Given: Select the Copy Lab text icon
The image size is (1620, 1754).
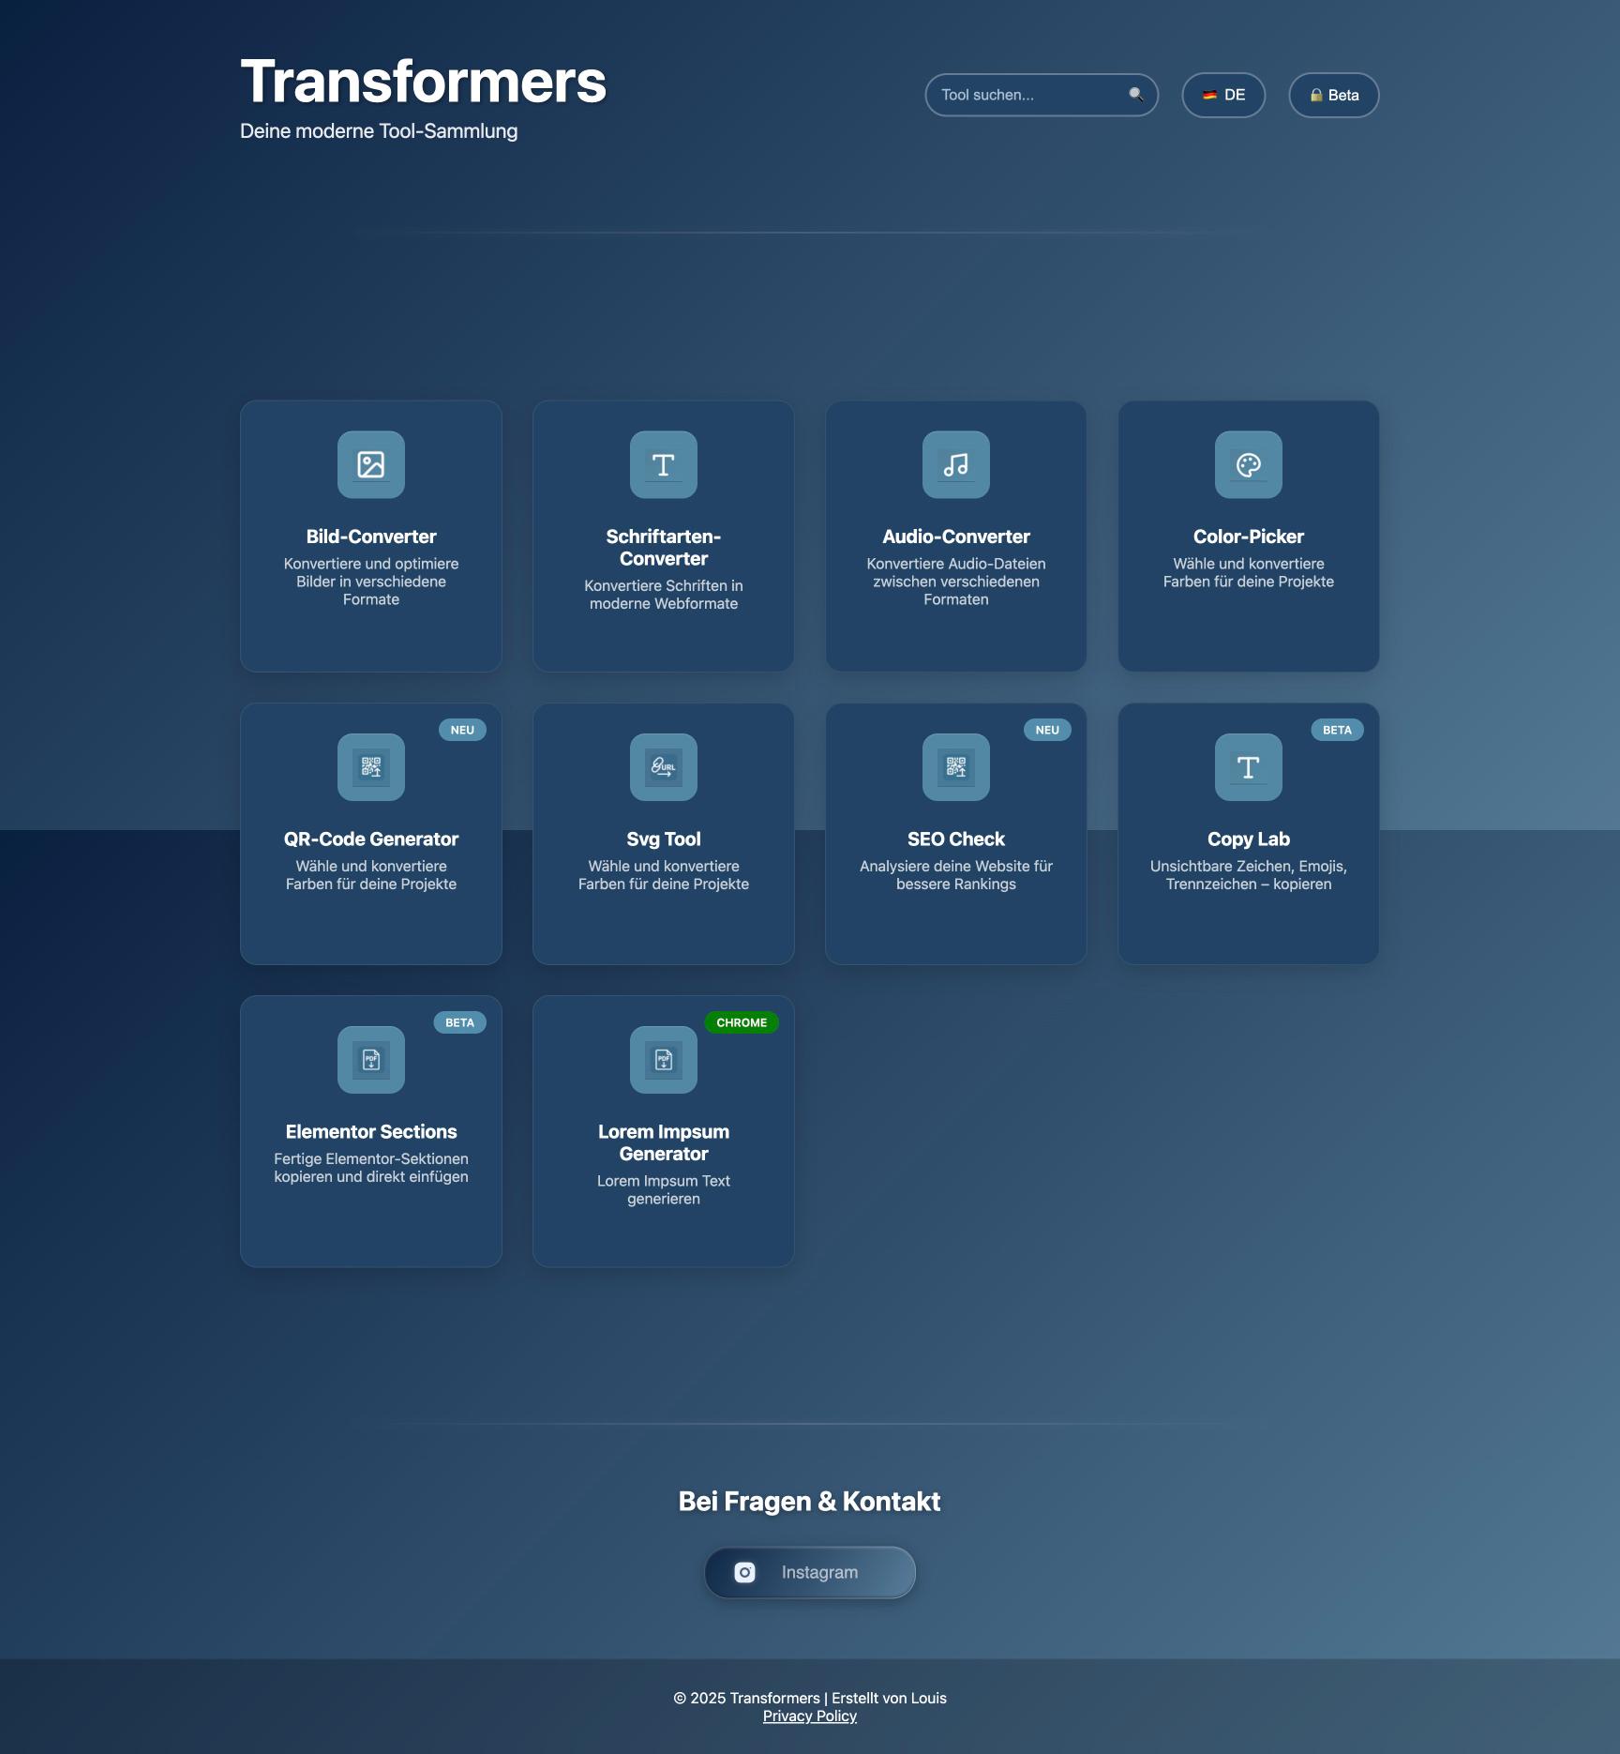Looking at the screenshot, I should point(1248,767).
